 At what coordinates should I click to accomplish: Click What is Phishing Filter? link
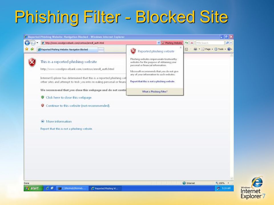[155, 91]
